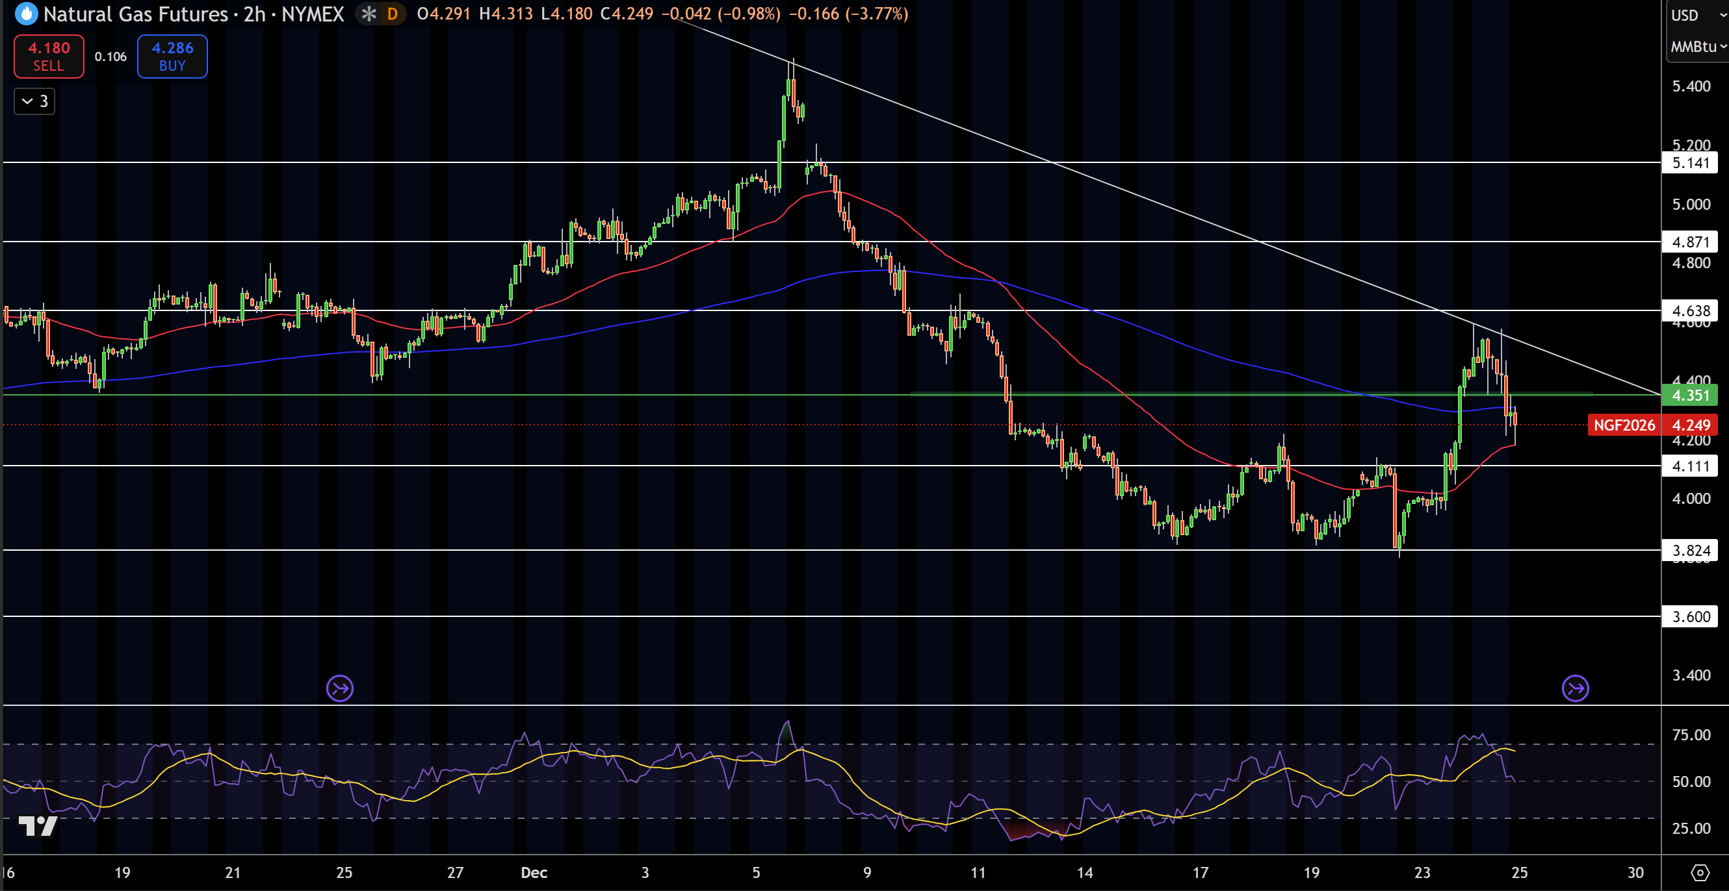Open the MMBtu unit dropdown
1729x891 pixels.
[1699, 46]
